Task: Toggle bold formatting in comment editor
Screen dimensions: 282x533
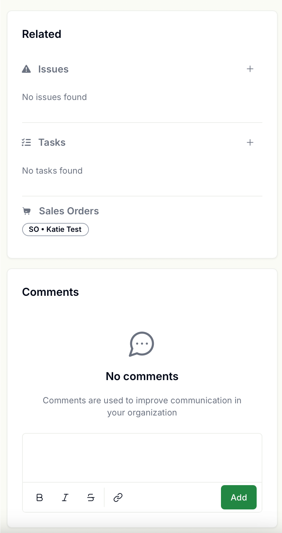Action: pos(40,497)
